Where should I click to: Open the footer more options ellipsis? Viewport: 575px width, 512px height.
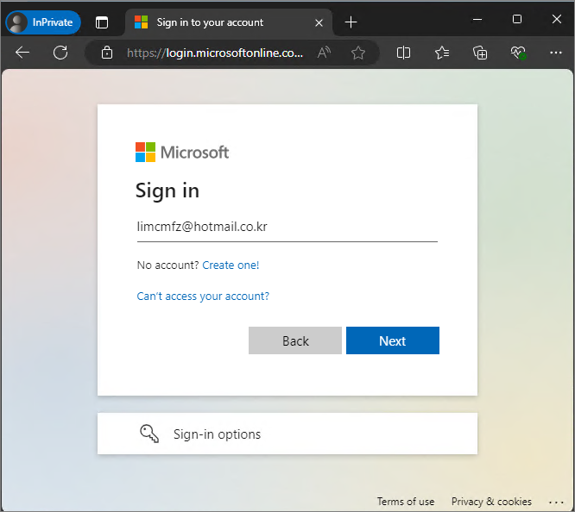pos(556,503)
